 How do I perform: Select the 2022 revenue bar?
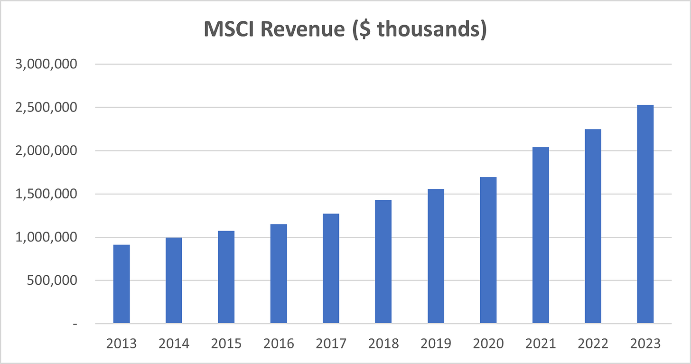click(x=593, y=226)
